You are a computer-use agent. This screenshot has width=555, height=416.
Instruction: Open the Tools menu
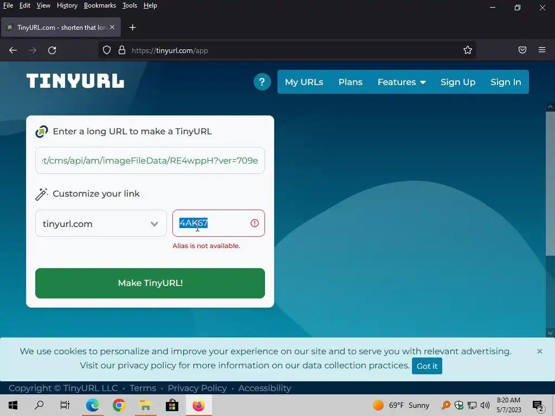[x=130, y=5]
